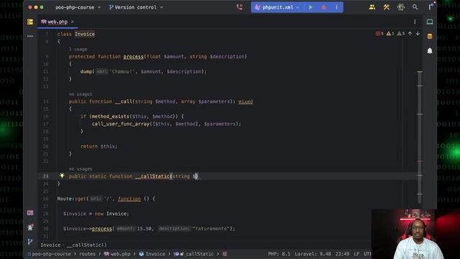
Task: Click the red Stop button
Action: pos(323,7)
